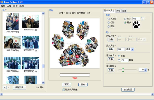The image size is (154, 100).
Task: Select the 文字 shape radio button
Action: (x=125, y=19)
